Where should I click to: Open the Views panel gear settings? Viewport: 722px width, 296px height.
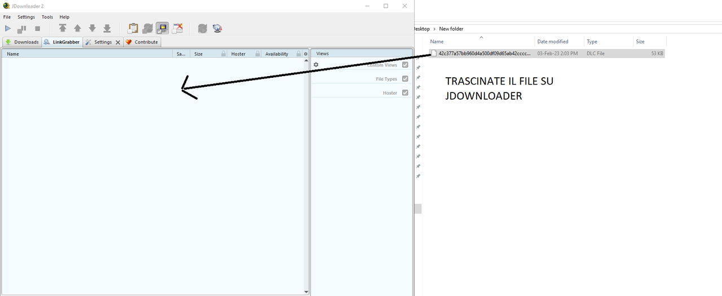pos(316,65)
